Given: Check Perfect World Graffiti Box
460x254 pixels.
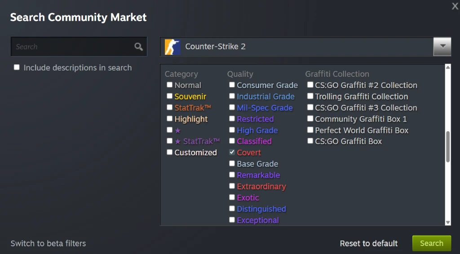Looking at the screenshot, I should click(x=310, y=130).
